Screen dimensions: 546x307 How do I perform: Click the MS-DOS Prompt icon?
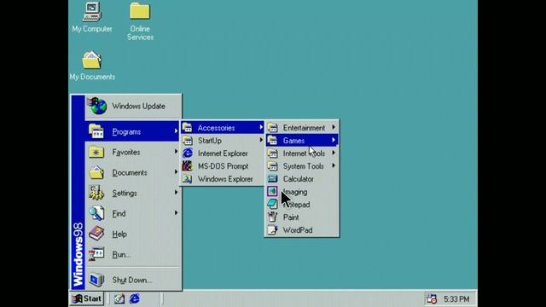point(188,166)
